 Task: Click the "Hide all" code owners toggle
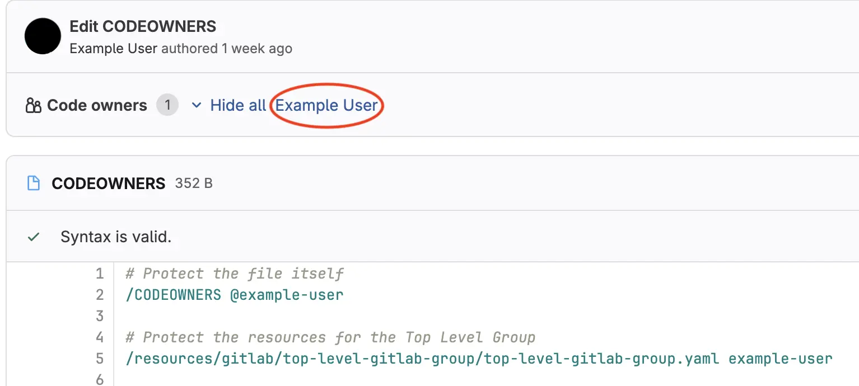click(x=238, y=105)
